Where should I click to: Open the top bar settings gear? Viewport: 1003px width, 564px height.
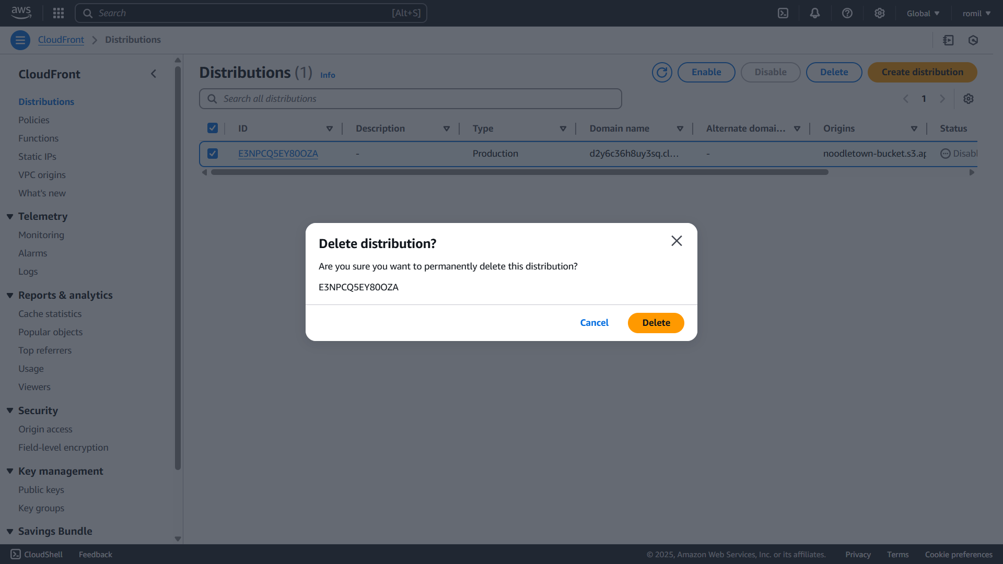(x=880, y=13)
